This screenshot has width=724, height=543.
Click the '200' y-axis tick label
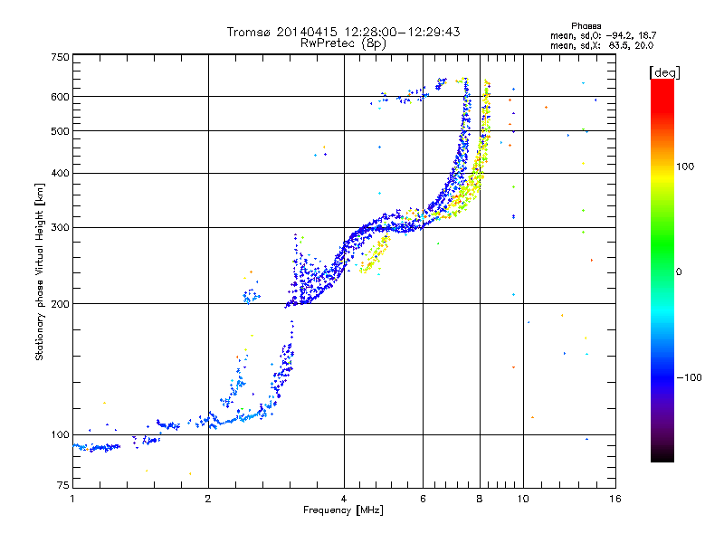pos(60,304)
